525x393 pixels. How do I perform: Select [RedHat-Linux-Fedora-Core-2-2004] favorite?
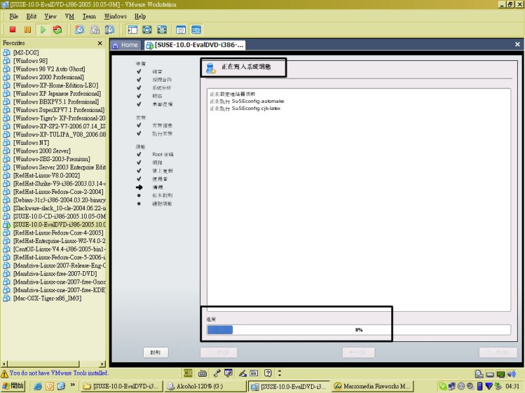58,192
